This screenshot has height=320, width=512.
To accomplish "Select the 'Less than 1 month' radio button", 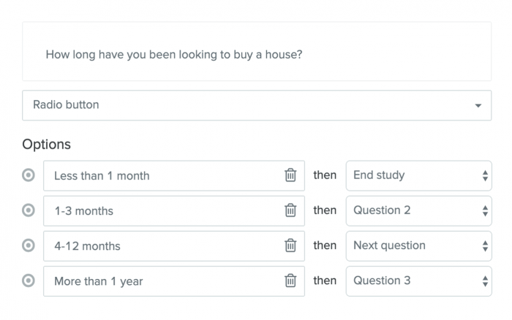I will point(29,175).
